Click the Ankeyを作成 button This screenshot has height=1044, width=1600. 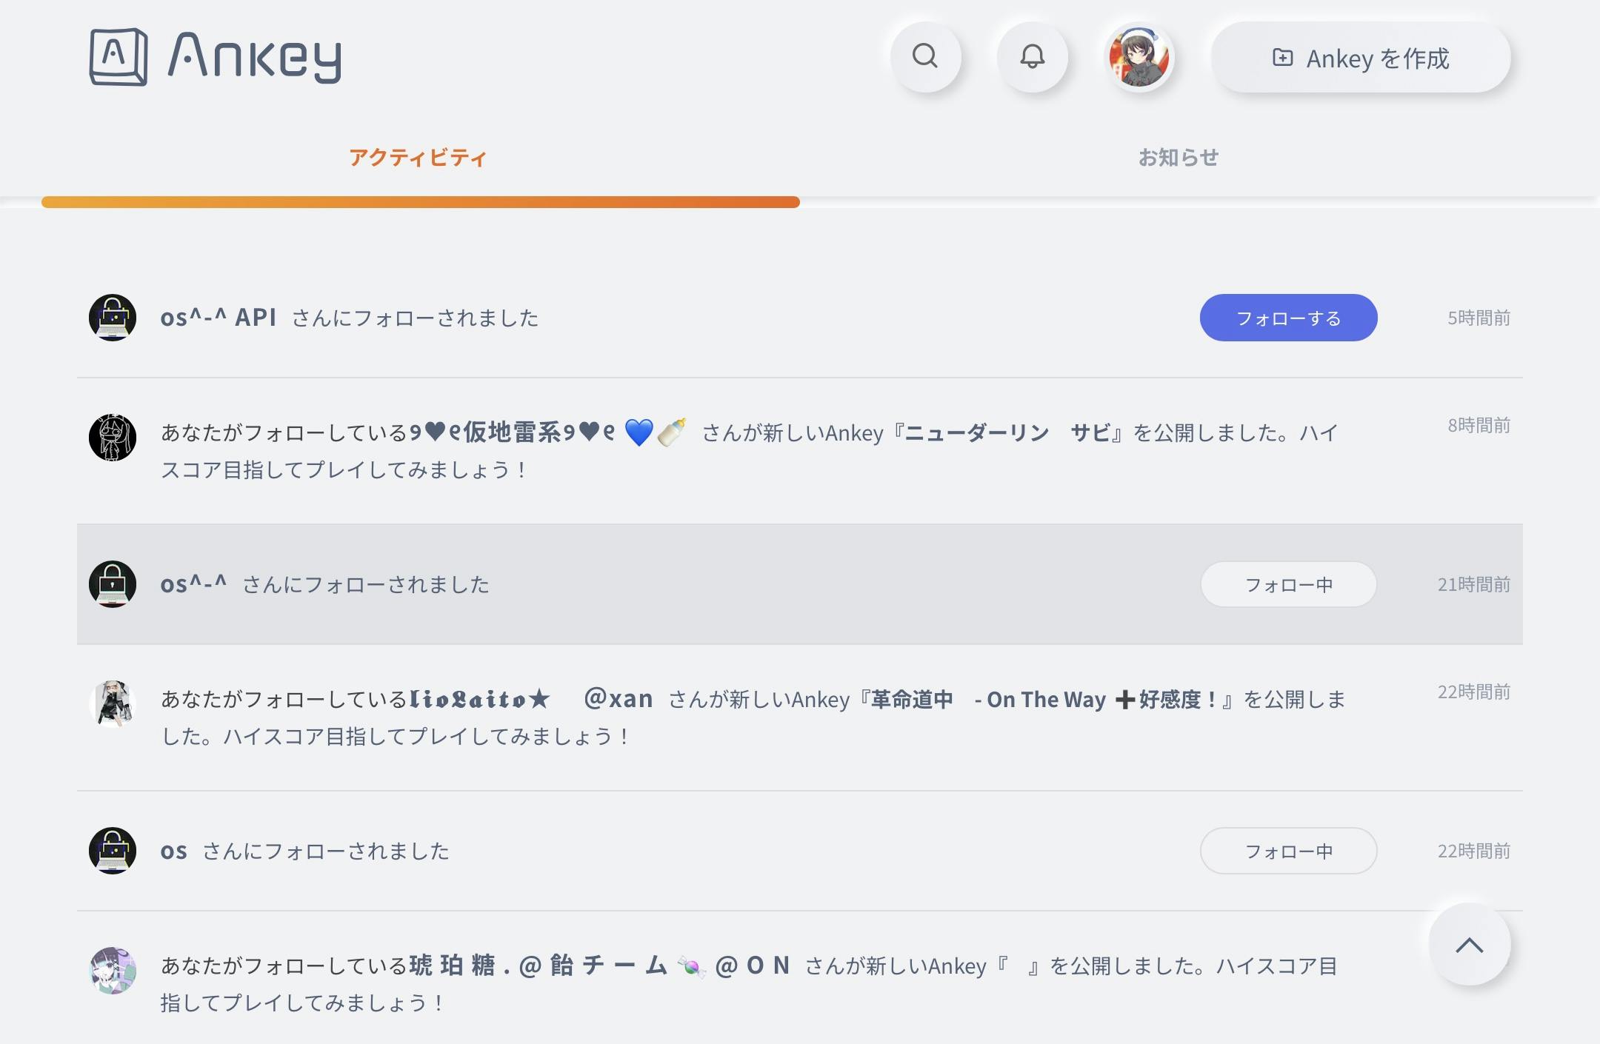pyautogui.click(x=1360, y=58)
